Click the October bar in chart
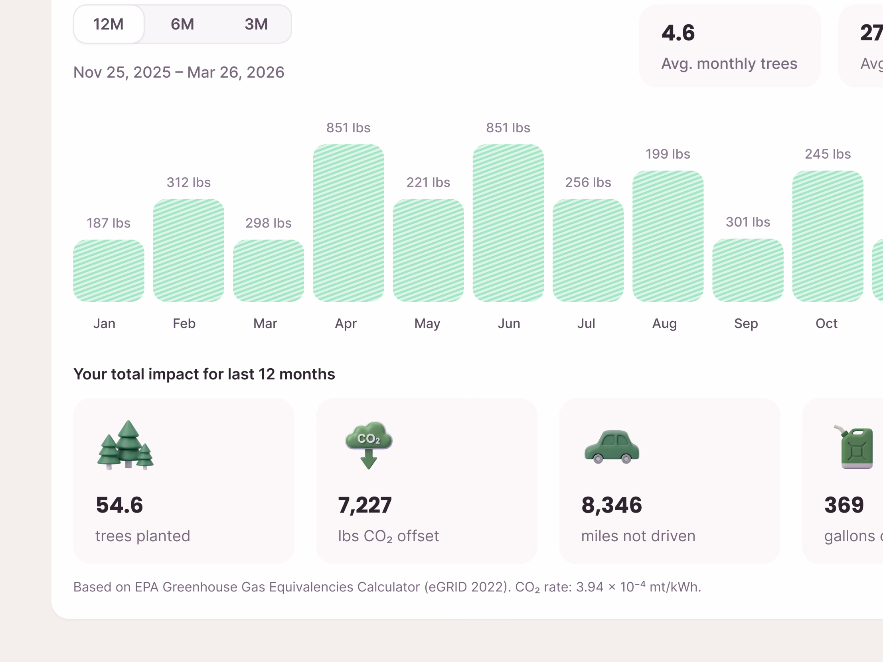 [x=828, y=236]
